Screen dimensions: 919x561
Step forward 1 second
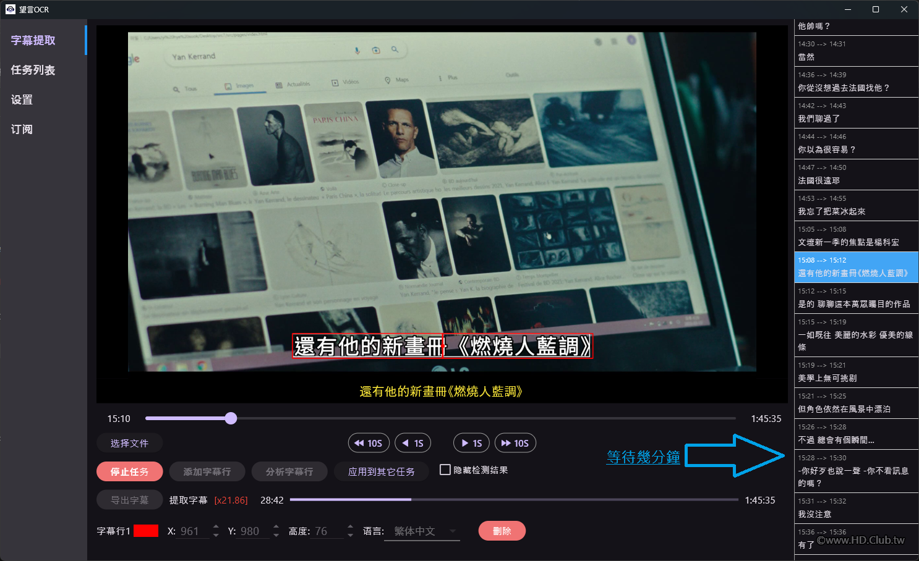(x=471, y=443)
